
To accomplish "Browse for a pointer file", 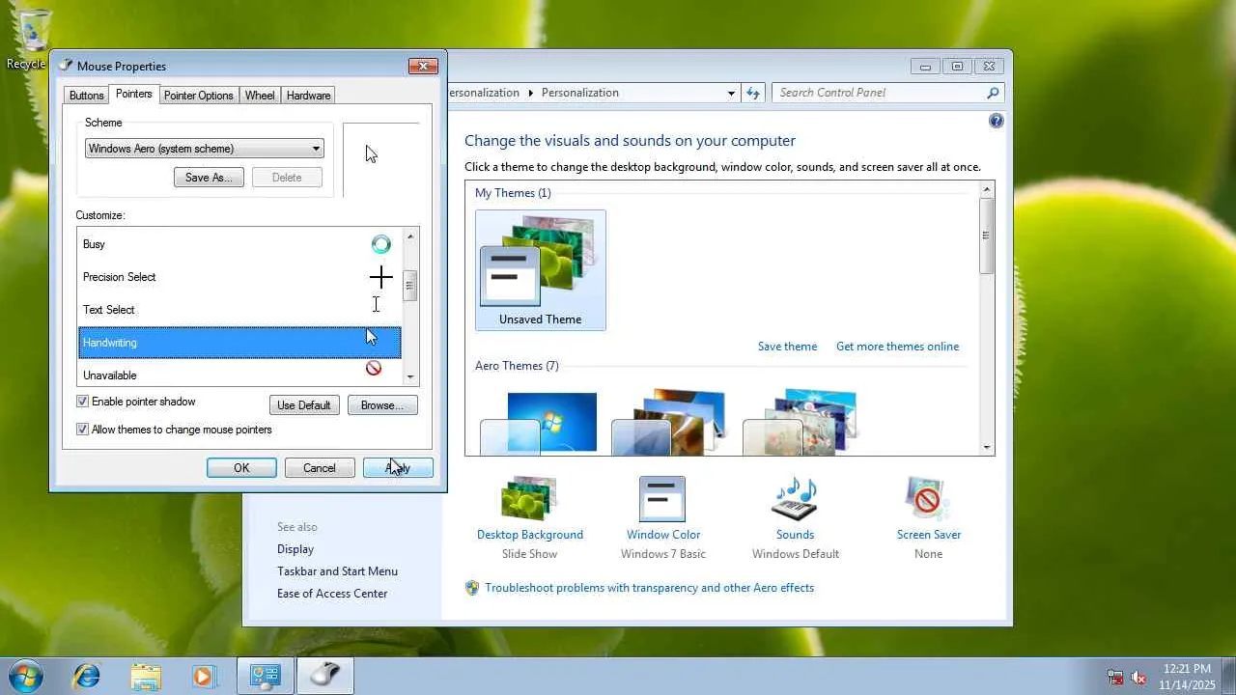I will [x=382, y=405].
